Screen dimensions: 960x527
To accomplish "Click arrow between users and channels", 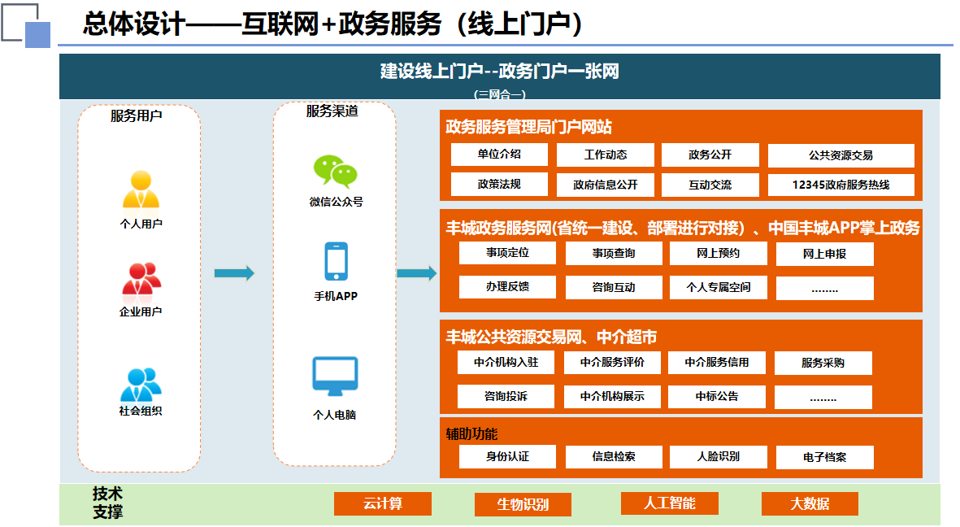I will 234,273.
